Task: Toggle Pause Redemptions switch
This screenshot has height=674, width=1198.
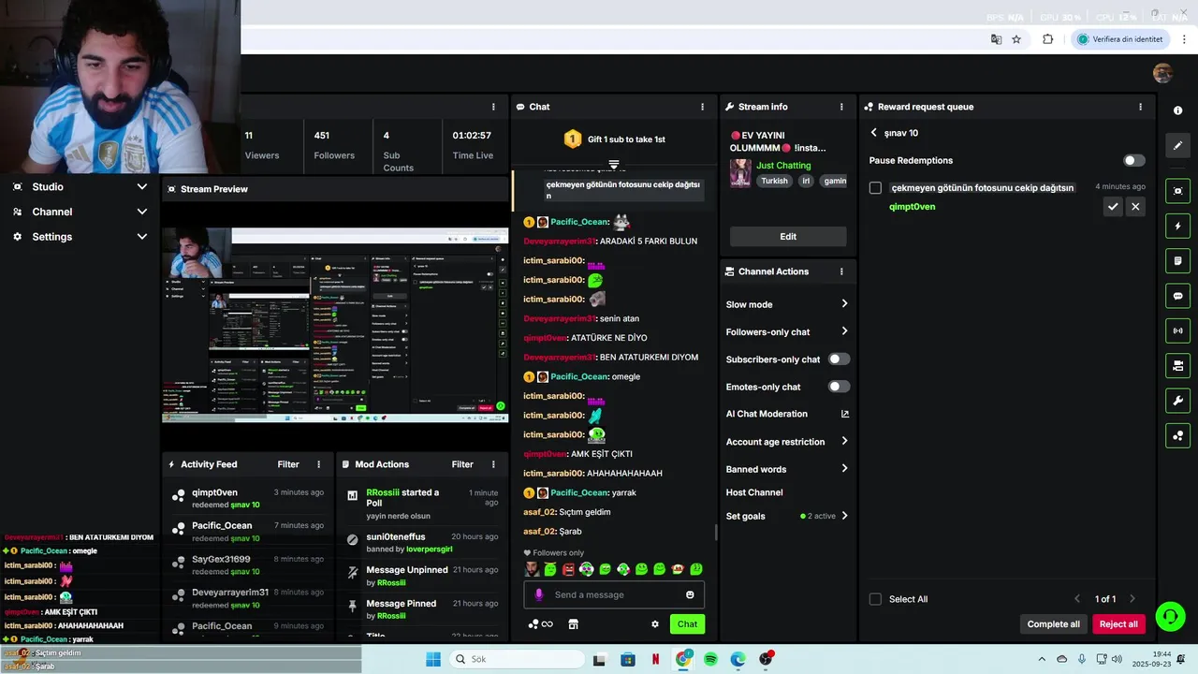Action: click(1133, 161)
